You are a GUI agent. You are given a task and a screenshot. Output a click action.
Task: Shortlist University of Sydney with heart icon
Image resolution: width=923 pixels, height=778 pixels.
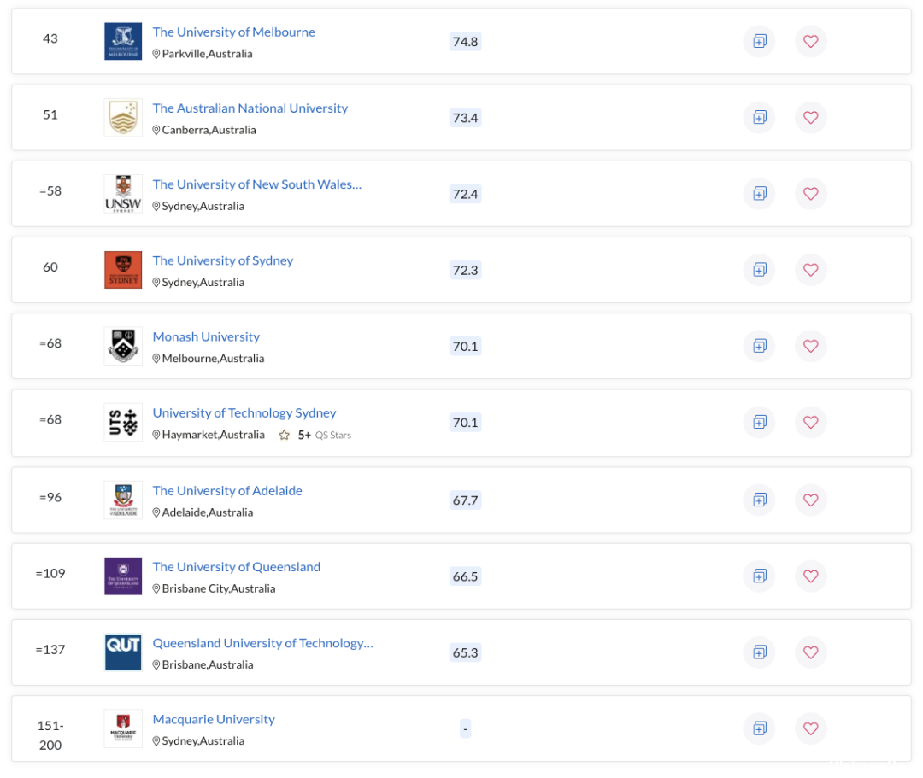(810, 270)
